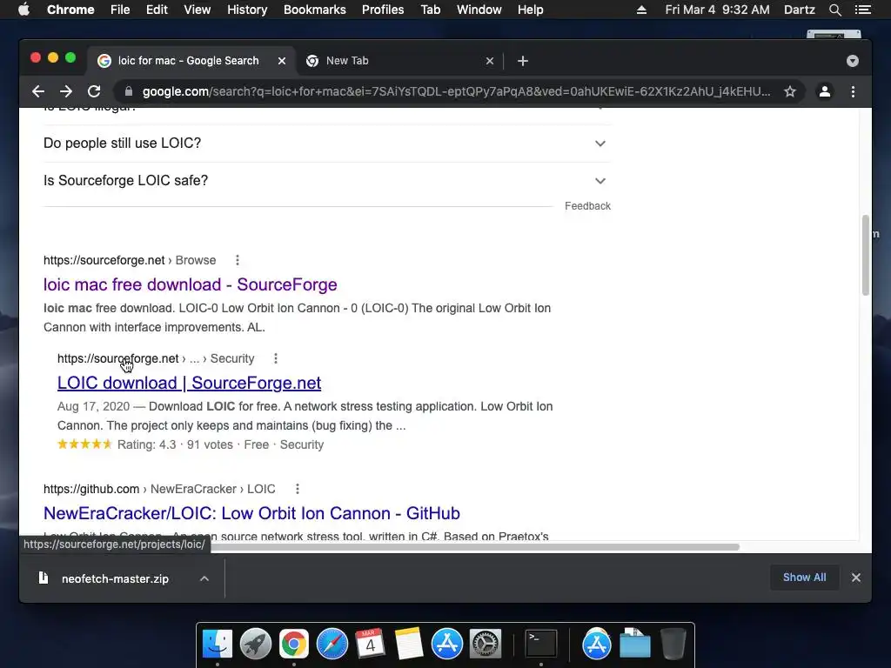
Task: Open neofetch-master.zip download options chevron
Action: coord(204,578)
